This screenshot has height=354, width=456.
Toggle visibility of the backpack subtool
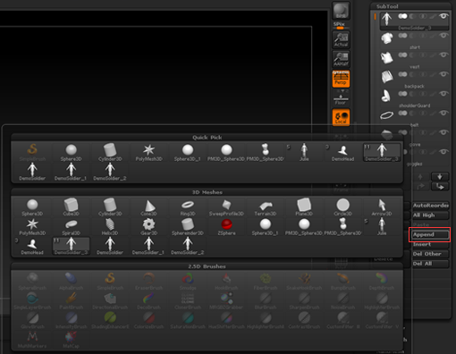443,74
